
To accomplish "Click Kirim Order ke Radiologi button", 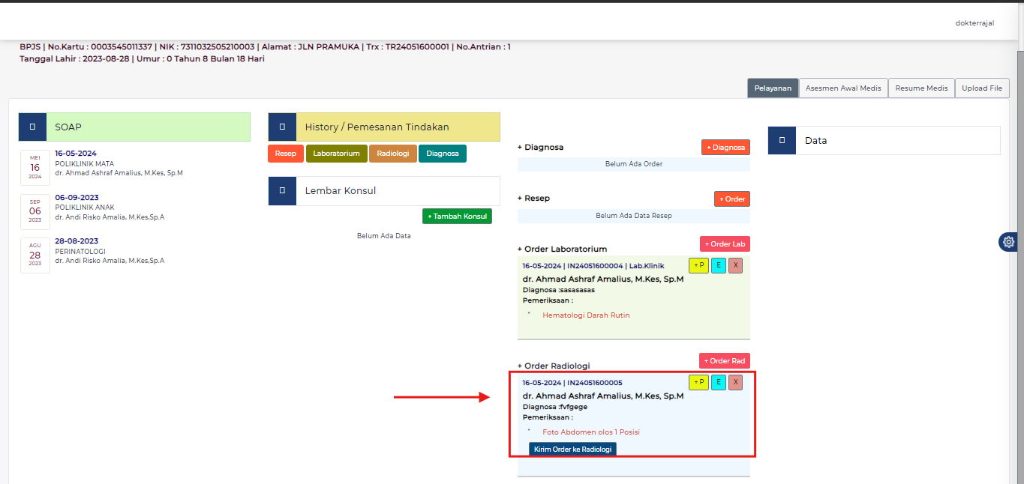I will point(572,450).
